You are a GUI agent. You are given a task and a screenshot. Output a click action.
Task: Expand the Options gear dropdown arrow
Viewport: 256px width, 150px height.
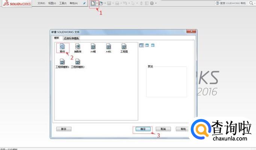coord(156,3)
